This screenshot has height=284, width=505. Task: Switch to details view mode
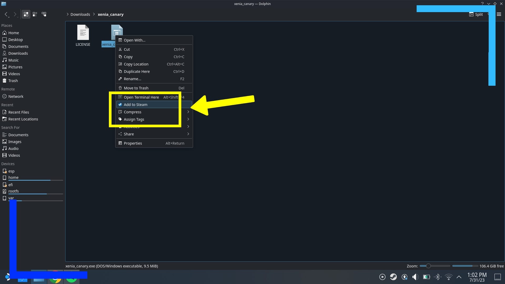pyautogui.click(x=35, y=14)
